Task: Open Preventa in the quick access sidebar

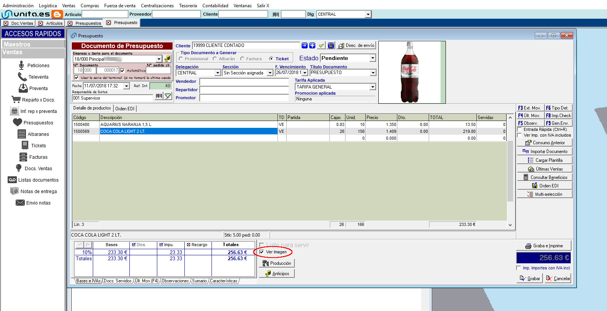Action: click(x=33, y=89)
